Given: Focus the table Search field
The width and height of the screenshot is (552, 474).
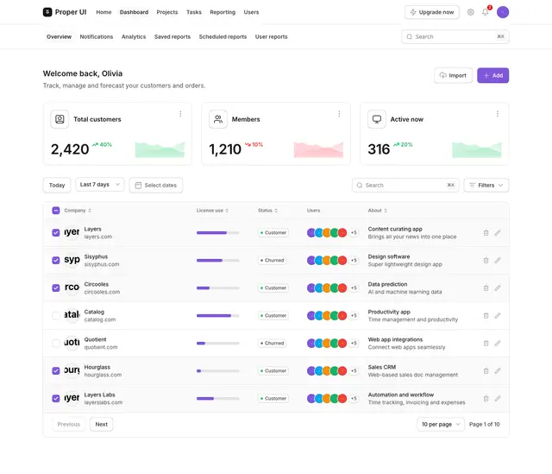Looking at the screenshot, I should 405,185.
